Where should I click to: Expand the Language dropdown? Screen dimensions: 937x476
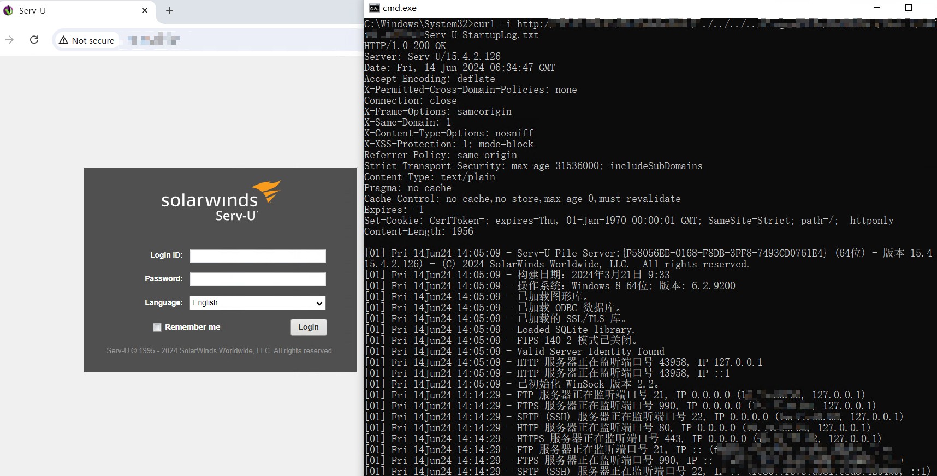[x=258, y=303]
